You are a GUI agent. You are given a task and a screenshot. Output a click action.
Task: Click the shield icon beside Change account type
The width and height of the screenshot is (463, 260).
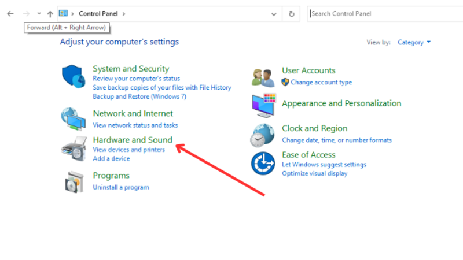click(285, 82)
